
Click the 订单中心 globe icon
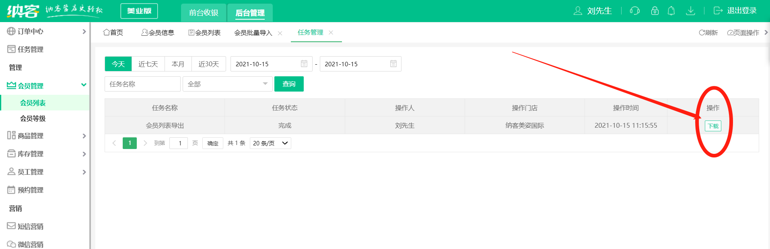click(11, 31)
